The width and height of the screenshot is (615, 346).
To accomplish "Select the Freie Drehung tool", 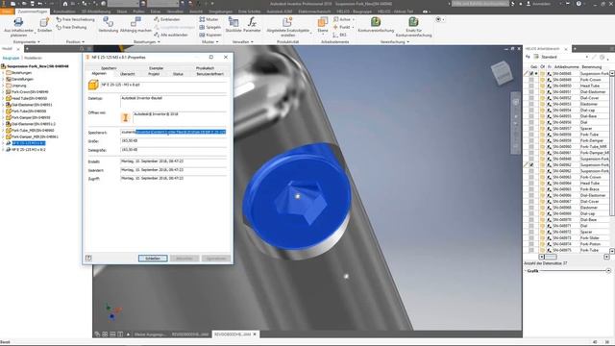I will [71, 27].
